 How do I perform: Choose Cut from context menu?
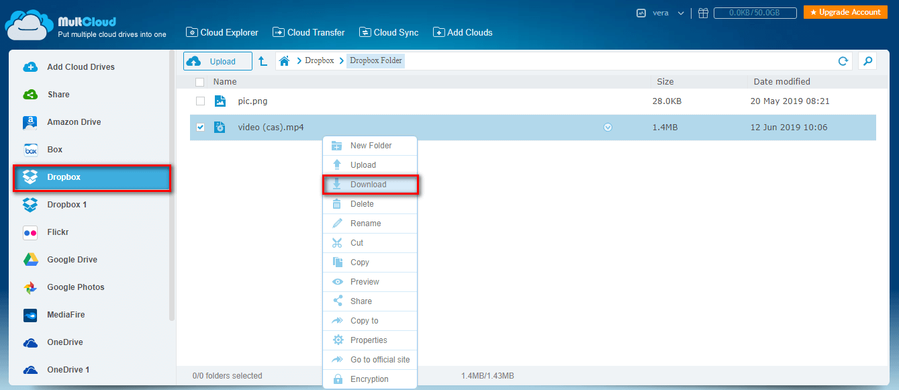click(370, 243)
